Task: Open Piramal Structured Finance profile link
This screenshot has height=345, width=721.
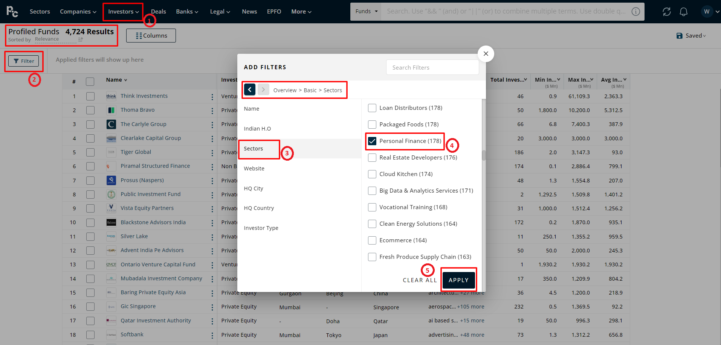Action: (155, 166)
